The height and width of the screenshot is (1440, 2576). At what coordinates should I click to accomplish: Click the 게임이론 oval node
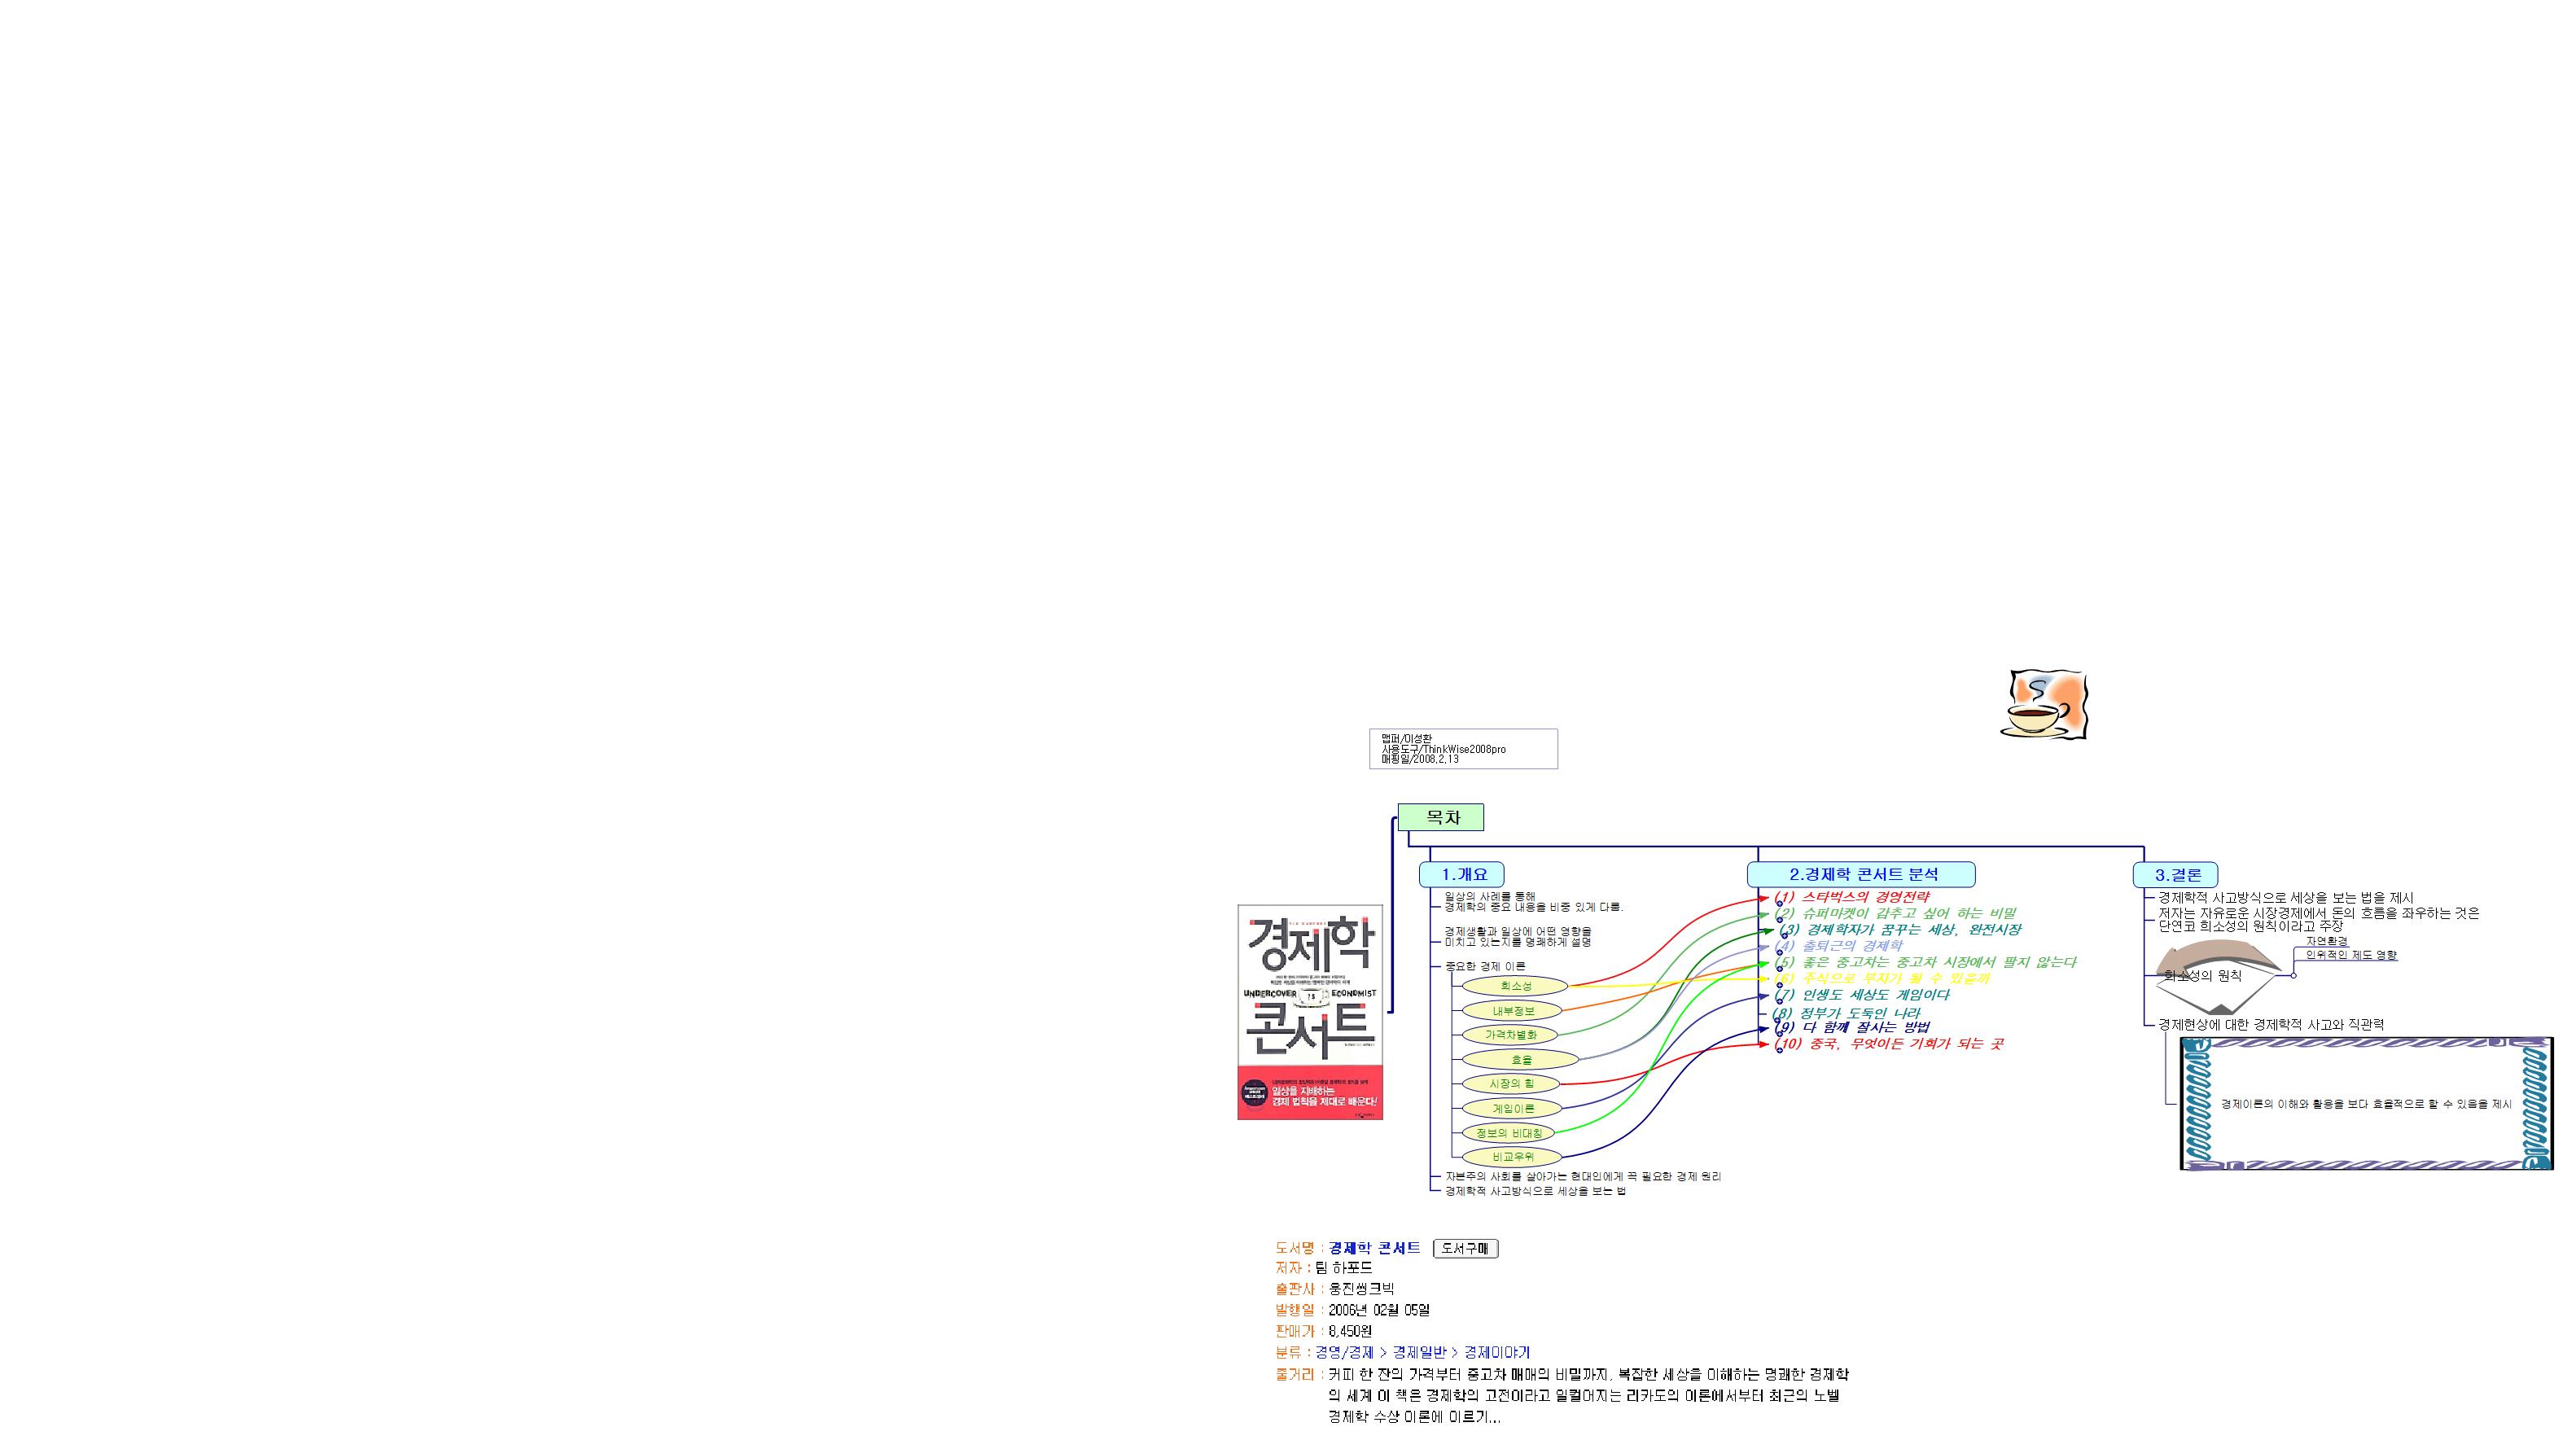coord(1513,1108)
